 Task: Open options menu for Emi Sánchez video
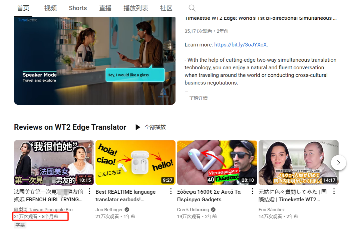click(x=334, y=191)
